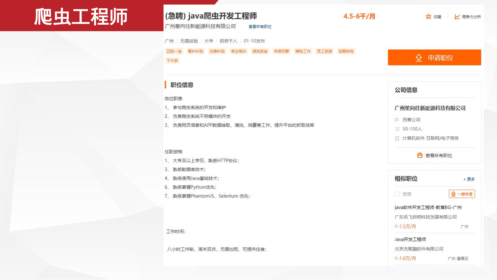Click the 餐补补贴 benefit tag
The width and height of the screenshot is (497, 280).
195,51
